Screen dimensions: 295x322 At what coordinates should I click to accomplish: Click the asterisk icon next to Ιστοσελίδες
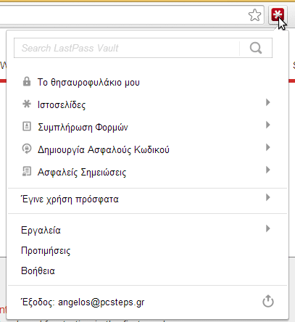click(x=27, y=104)
